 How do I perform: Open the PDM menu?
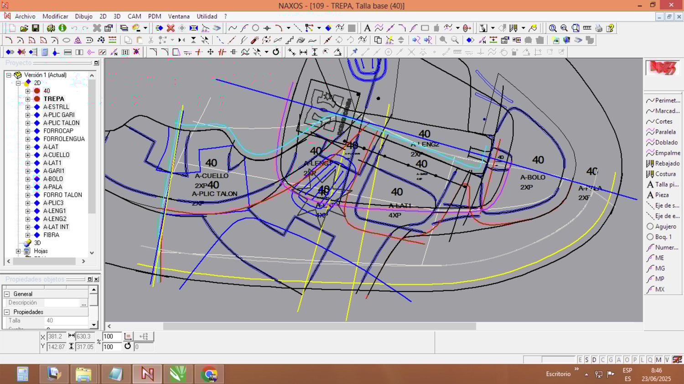click(155, 16)
